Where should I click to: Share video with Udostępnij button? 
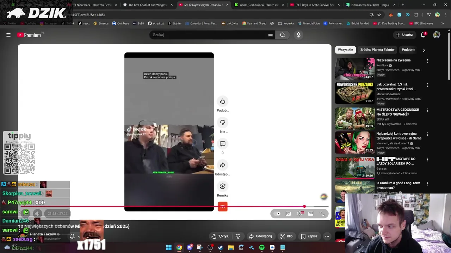[260, 236]
